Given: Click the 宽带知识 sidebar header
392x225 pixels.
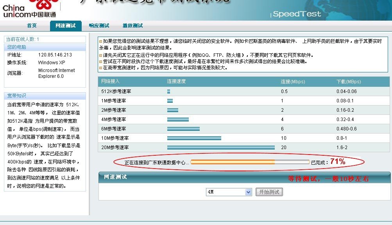Looking at the screenshot, I should [x=16, y=96].
